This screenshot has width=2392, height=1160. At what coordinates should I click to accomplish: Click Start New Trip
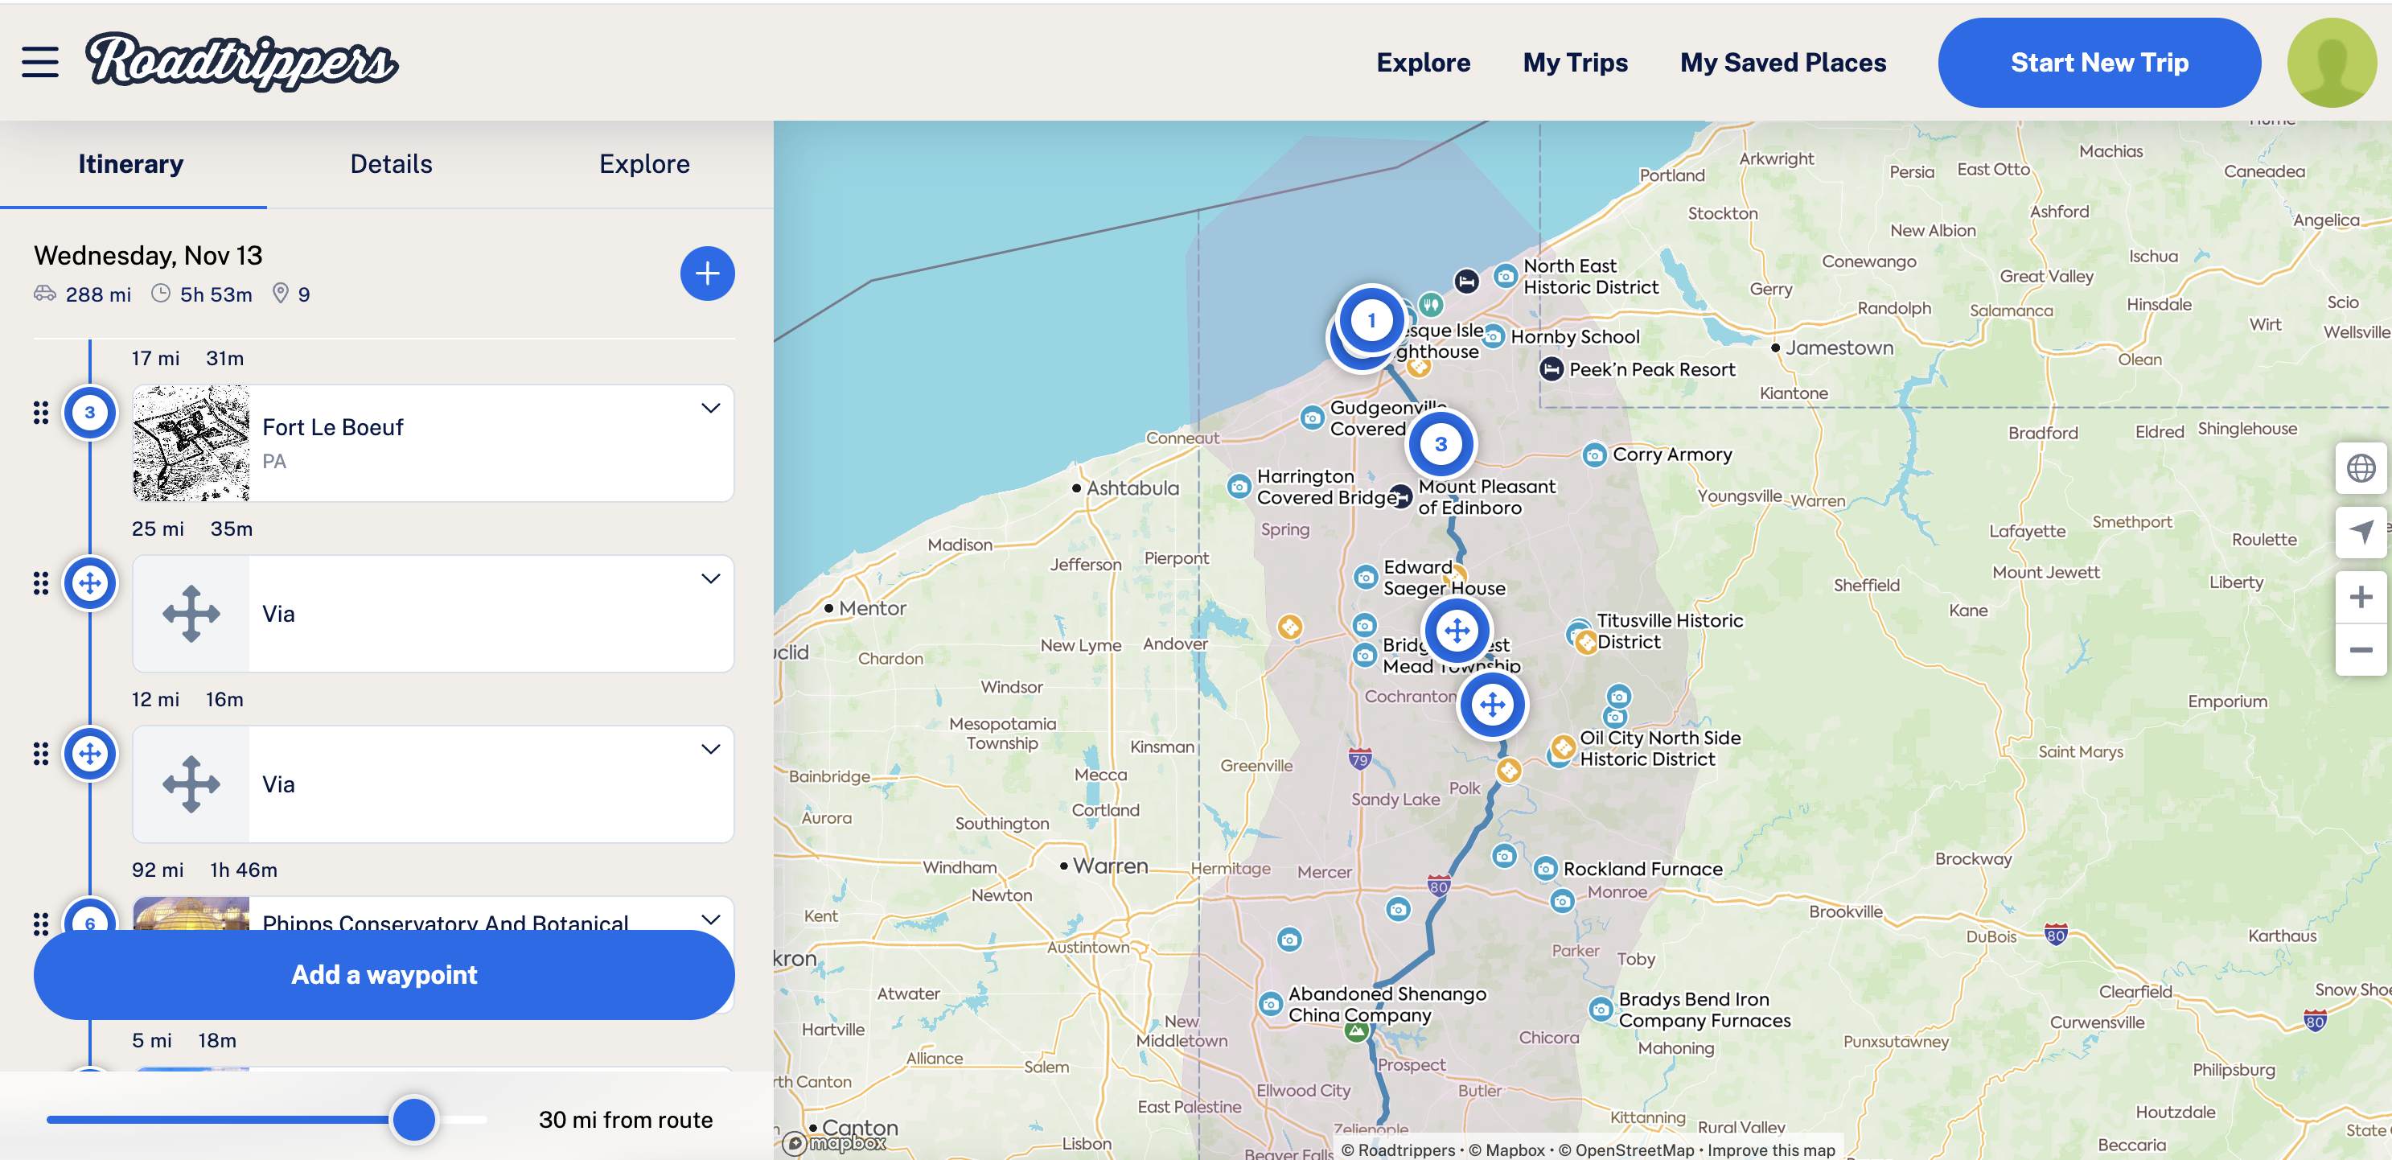(x=2098, y=61)
